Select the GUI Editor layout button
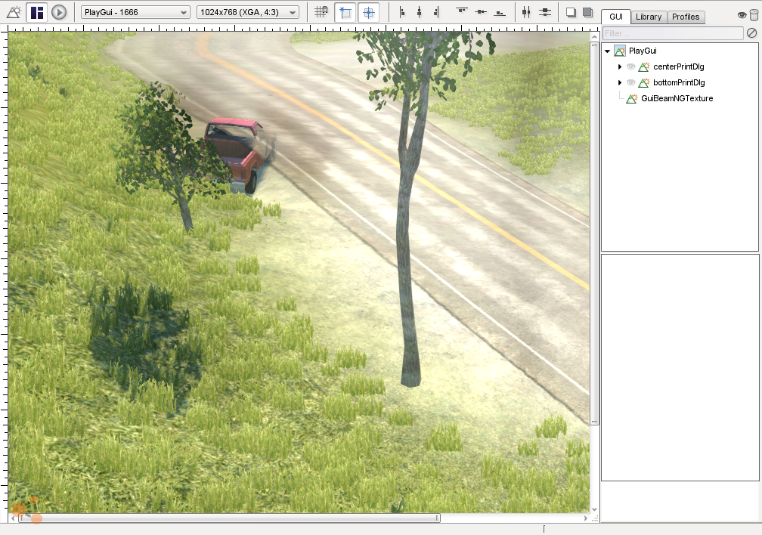762x535 pixels. click(37, 12)
